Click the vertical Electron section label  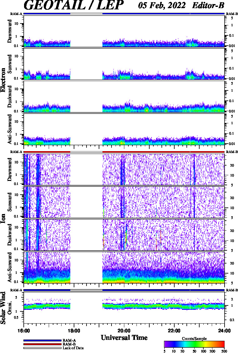3,80
